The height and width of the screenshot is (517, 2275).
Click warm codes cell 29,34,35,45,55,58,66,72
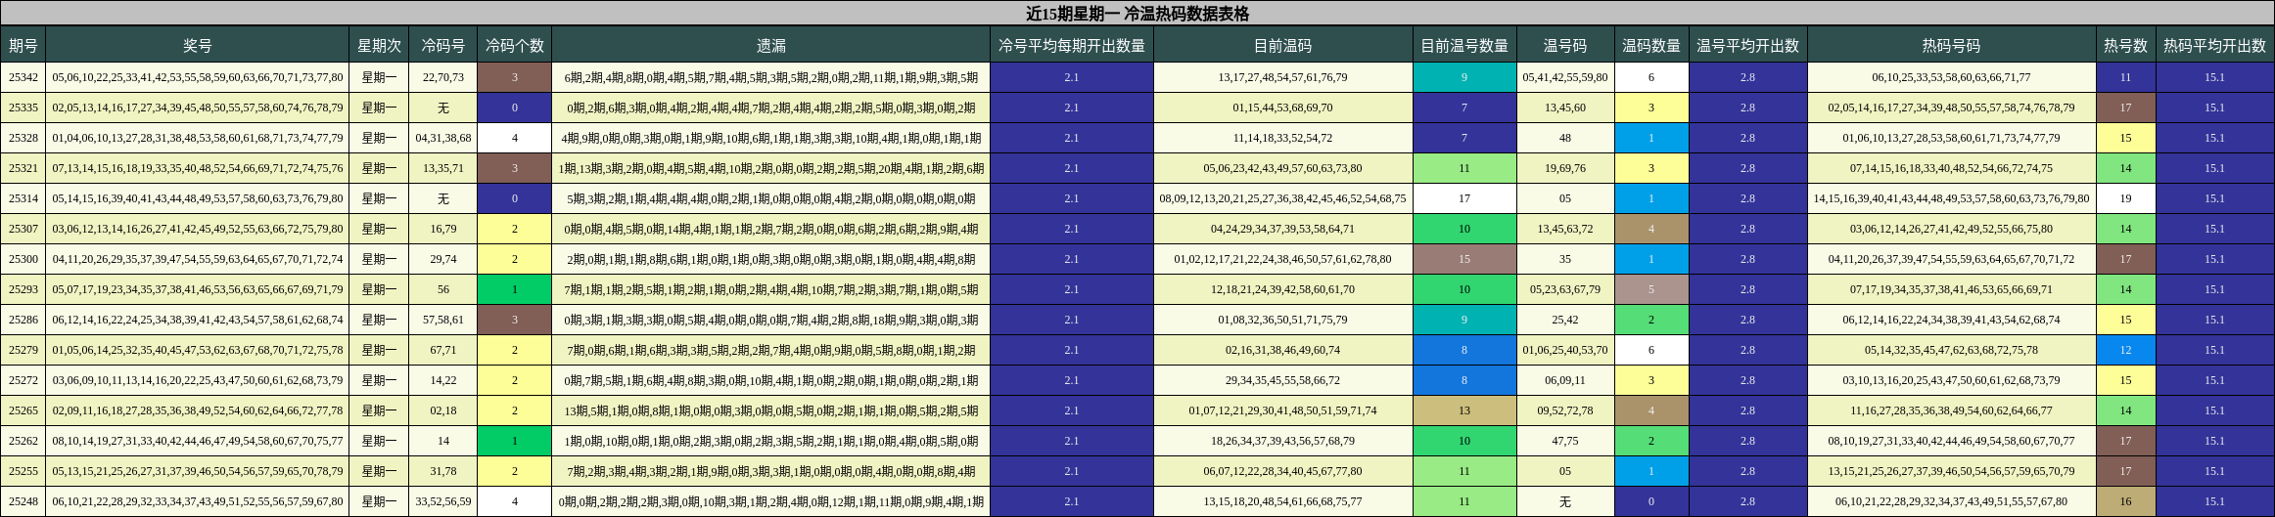[1282, 380]
